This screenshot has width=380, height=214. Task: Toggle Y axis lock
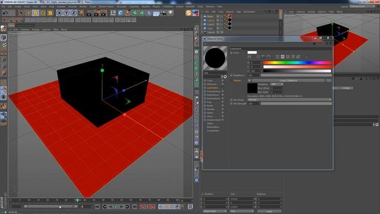click(66, 13)
